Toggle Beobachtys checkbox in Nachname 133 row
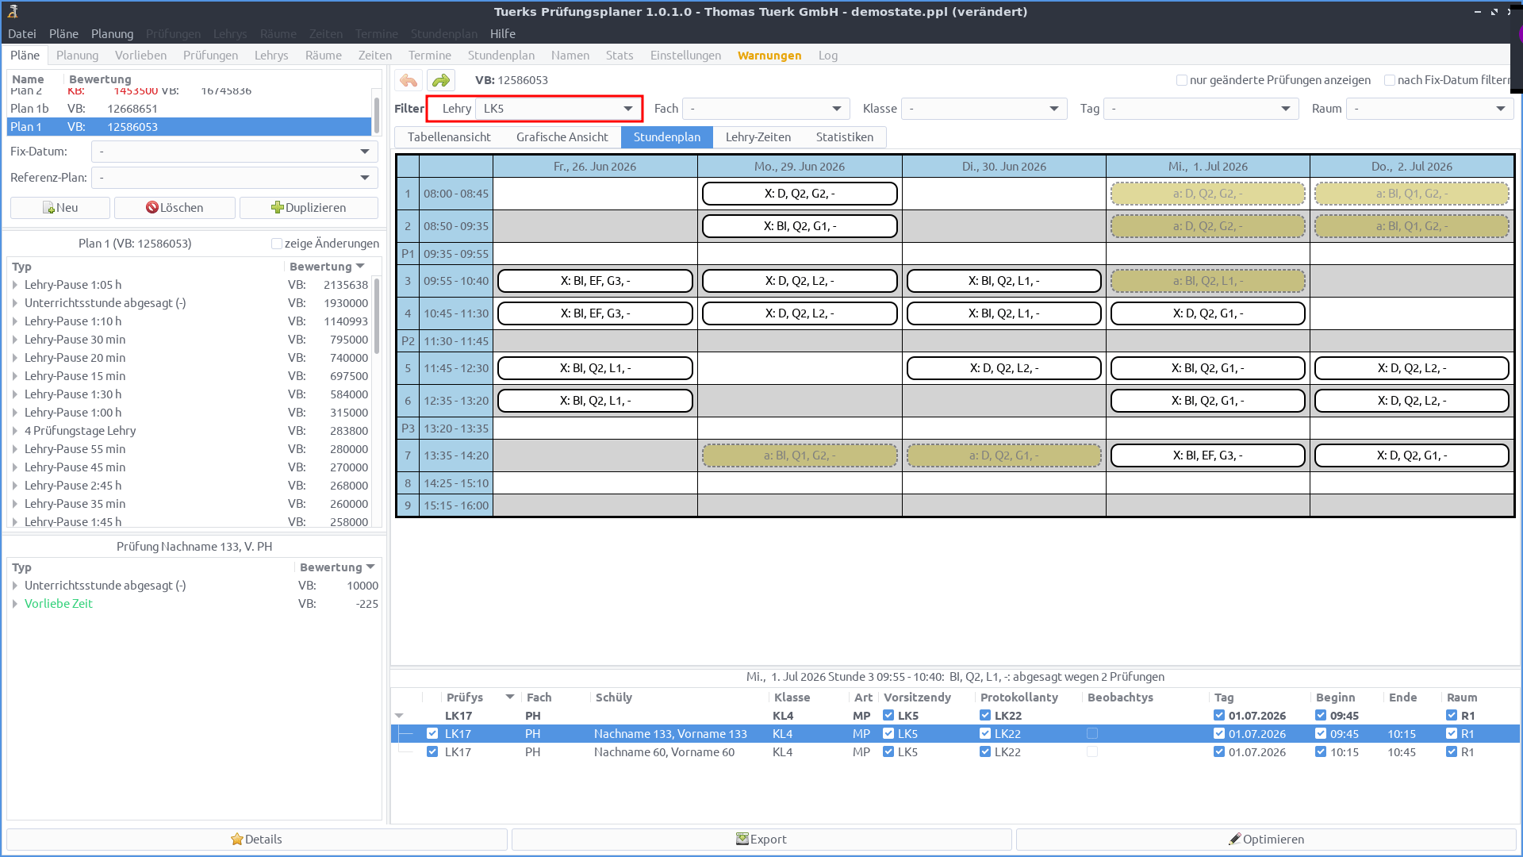Screen dimensions: 1523x857 [x=1092, y=734]
